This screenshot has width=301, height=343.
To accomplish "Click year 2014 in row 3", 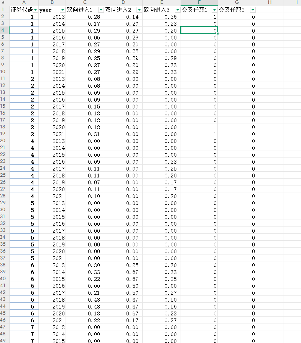I will pyautogui.click(x=52, y=24).
